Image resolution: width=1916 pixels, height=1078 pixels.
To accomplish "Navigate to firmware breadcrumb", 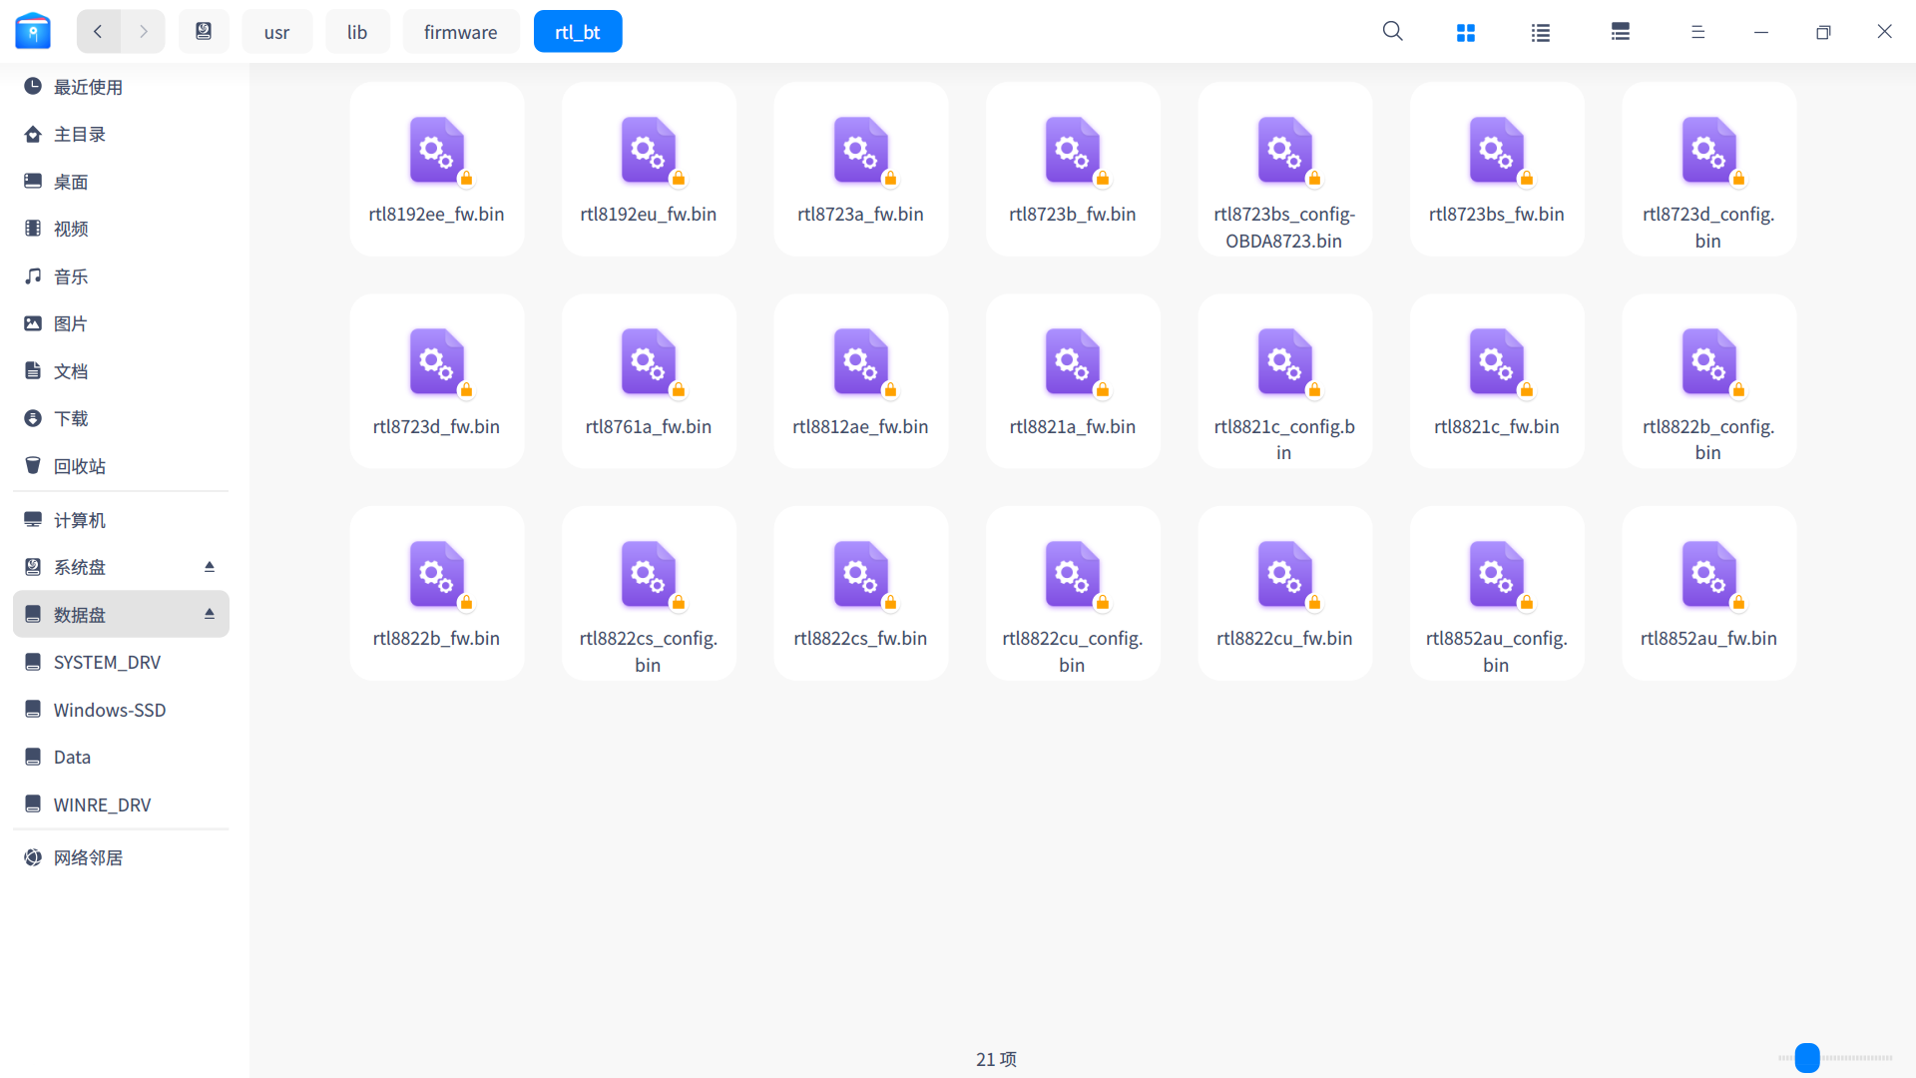I will click(x=460, y=32).
